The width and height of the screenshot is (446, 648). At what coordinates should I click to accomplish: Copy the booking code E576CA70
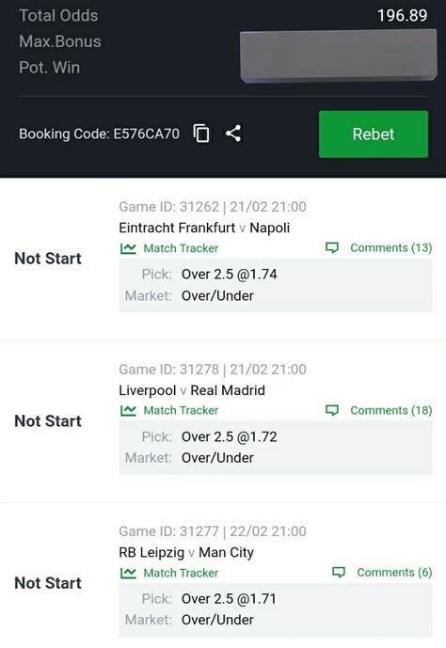201,134
